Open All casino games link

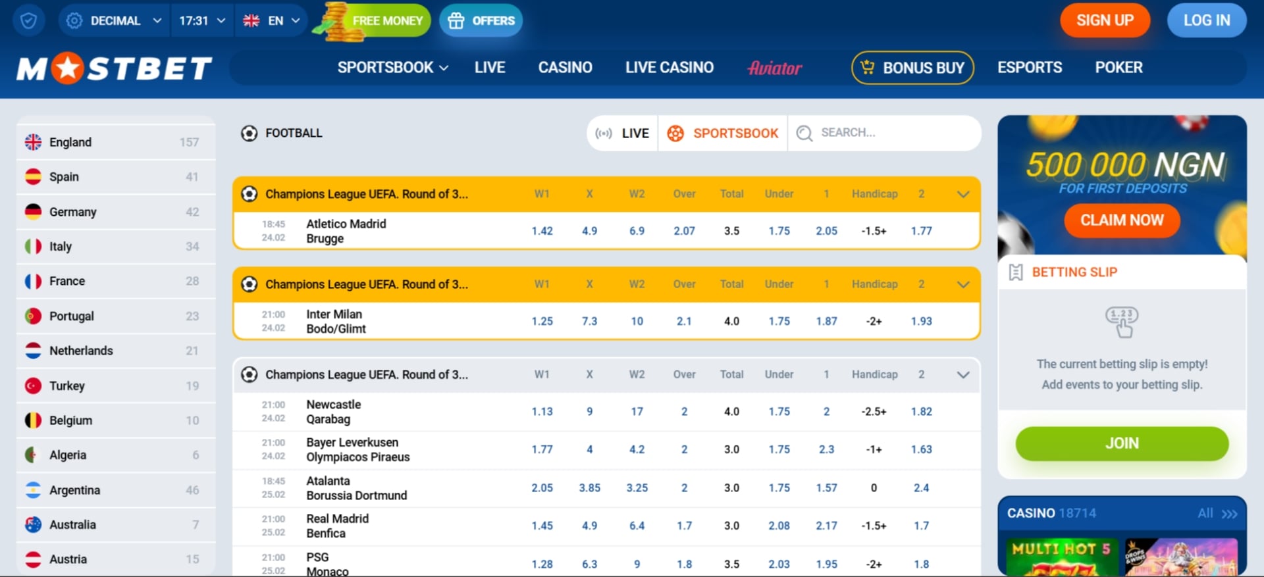pyautogui.click(x=1217, y=513)
